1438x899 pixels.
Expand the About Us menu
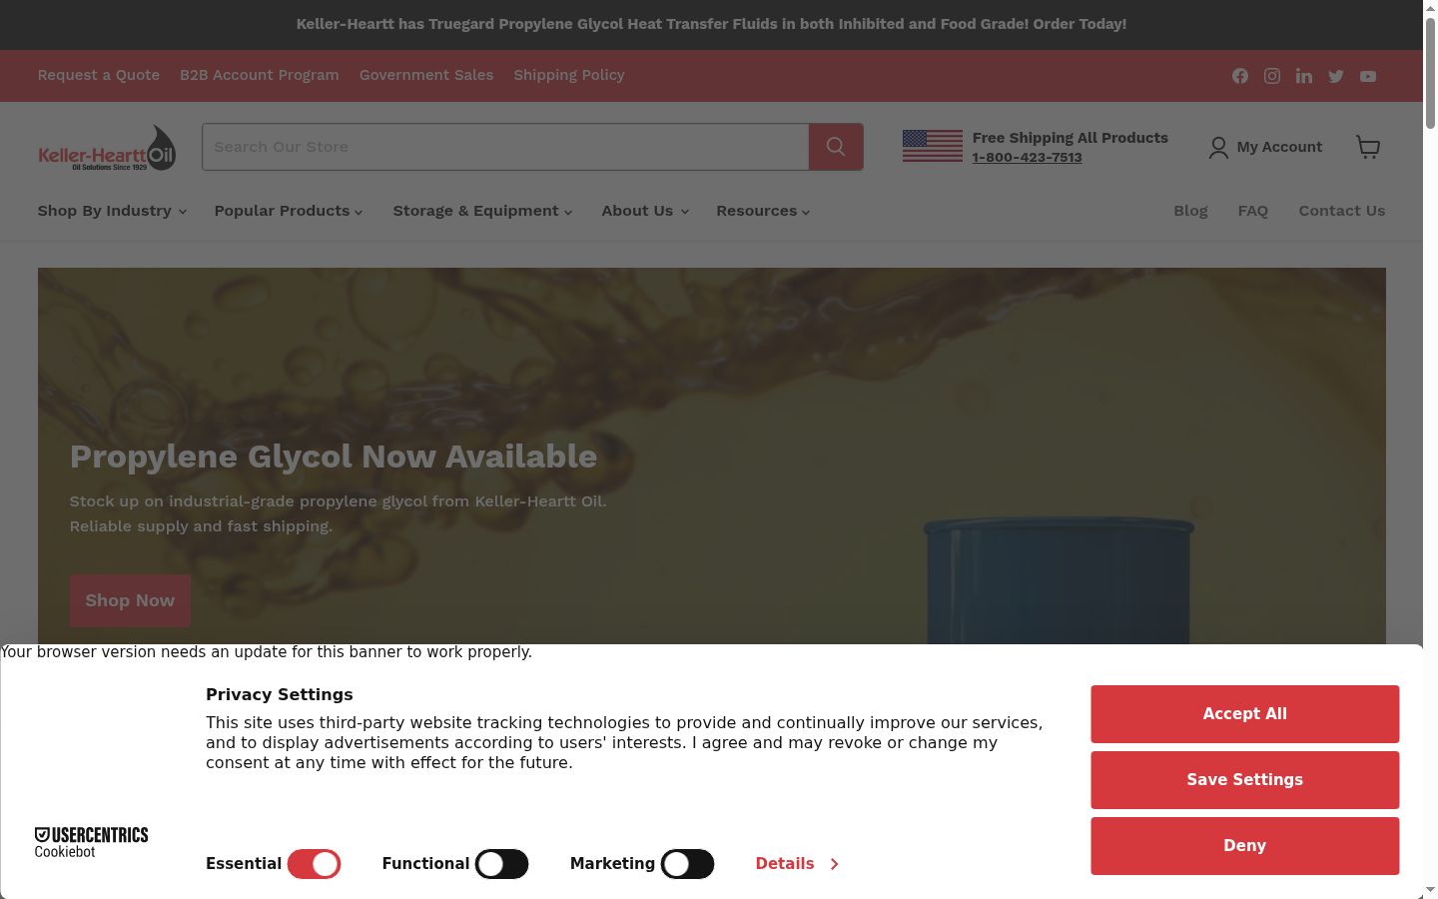(x=645, y=211)
